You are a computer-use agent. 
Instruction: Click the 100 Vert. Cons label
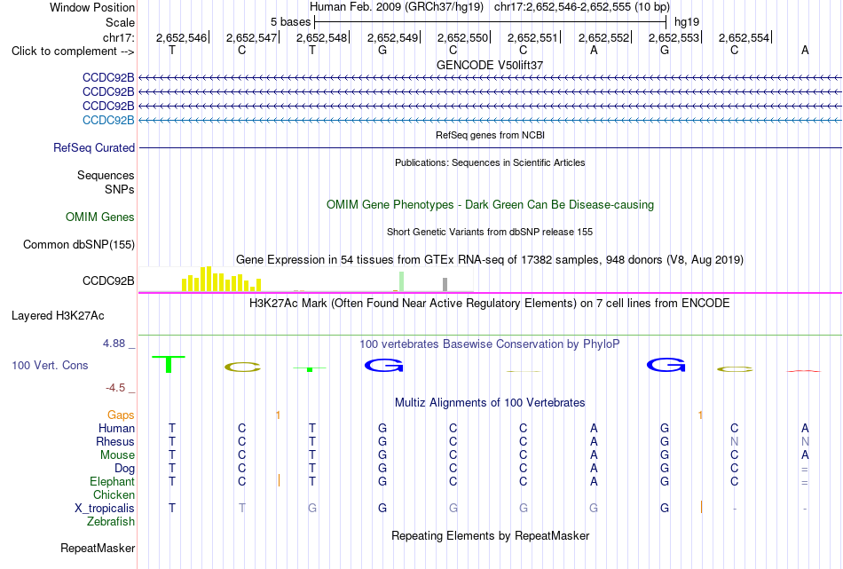[50, 366]
